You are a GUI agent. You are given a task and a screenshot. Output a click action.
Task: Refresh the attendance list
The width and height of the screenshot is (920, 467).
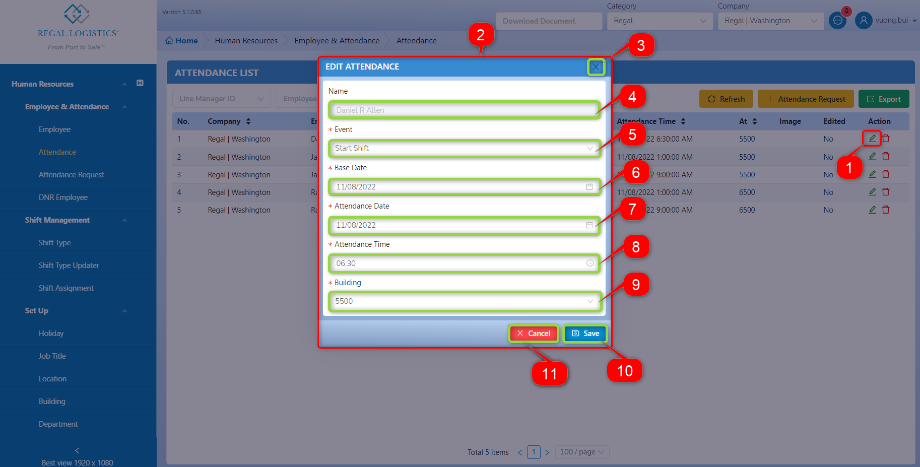pyautogui.click(x=726, y=99)
